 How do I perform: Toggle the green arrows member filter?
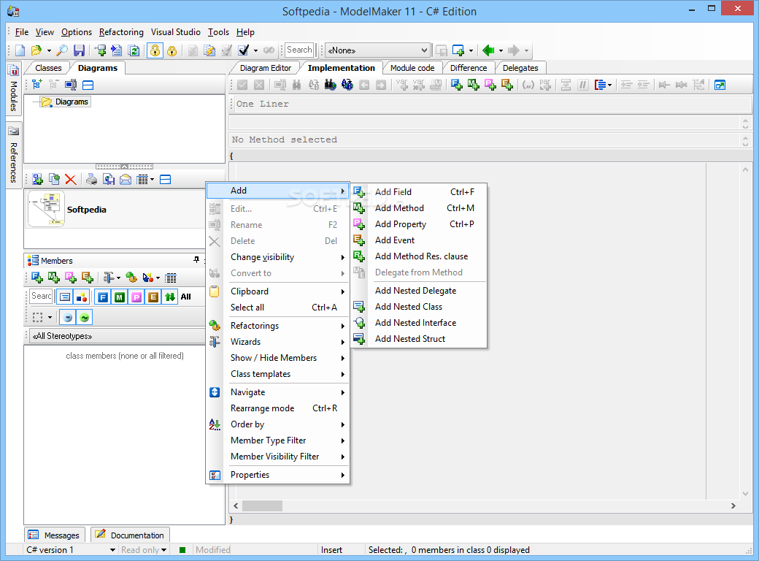point(170,297)
